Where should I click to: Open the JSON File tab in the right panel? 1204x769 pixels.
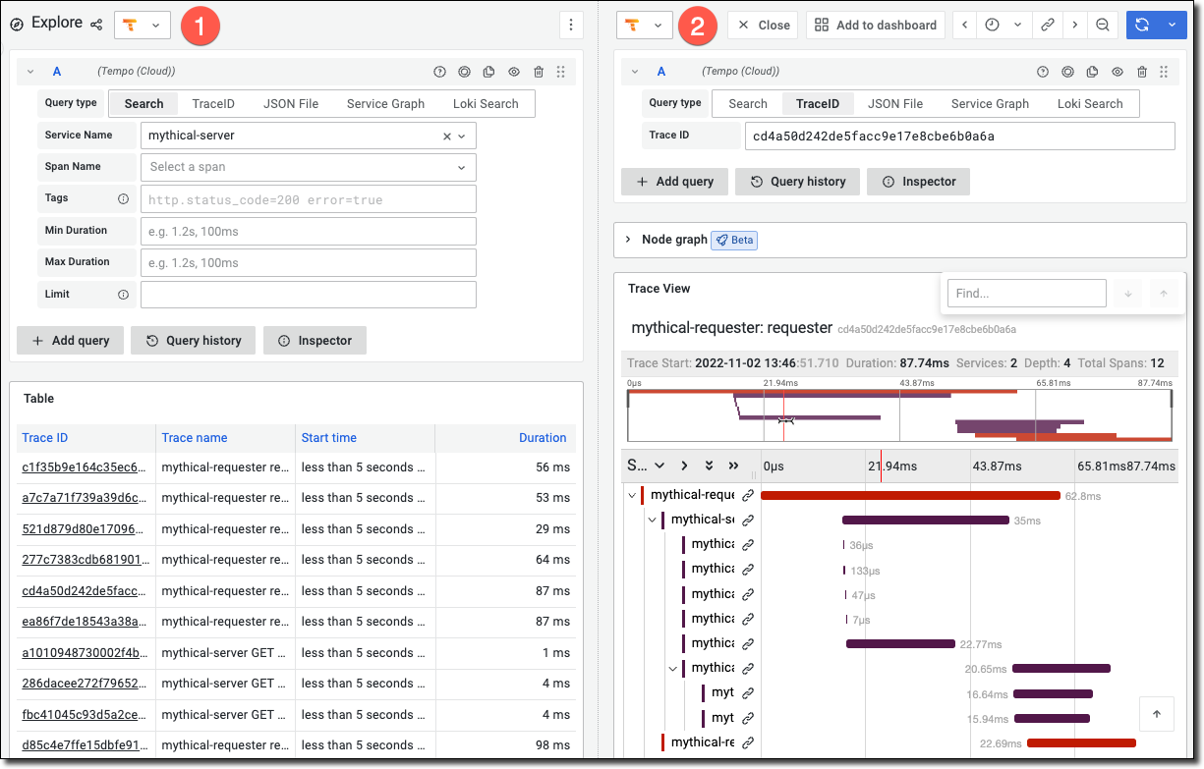tap(894, 103)
